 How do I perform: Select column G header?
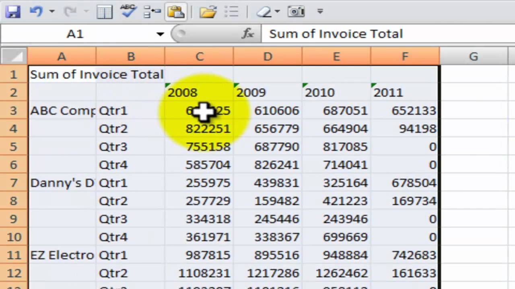[474, 57]
